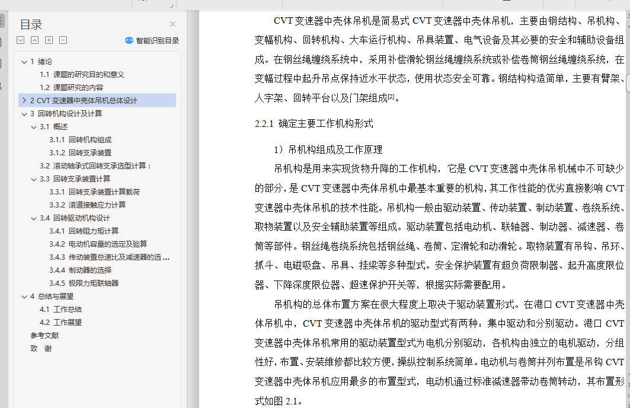Jump to 3.3 回转支承装置计算
630x408 pixels.
point(75,179)
